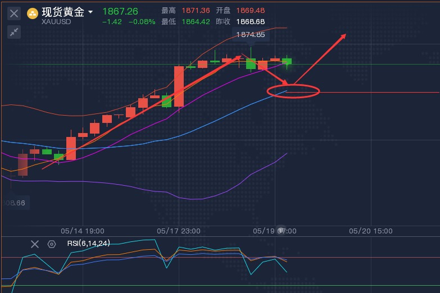Click the percentage change −0.08%
This screenshot has width=440, height=293.
coord(141,22)
